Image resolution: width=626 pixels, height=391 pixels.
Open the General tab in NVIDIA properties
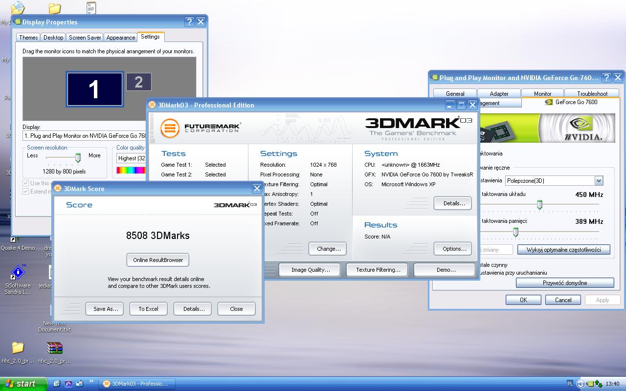click(x=455, y=93)
